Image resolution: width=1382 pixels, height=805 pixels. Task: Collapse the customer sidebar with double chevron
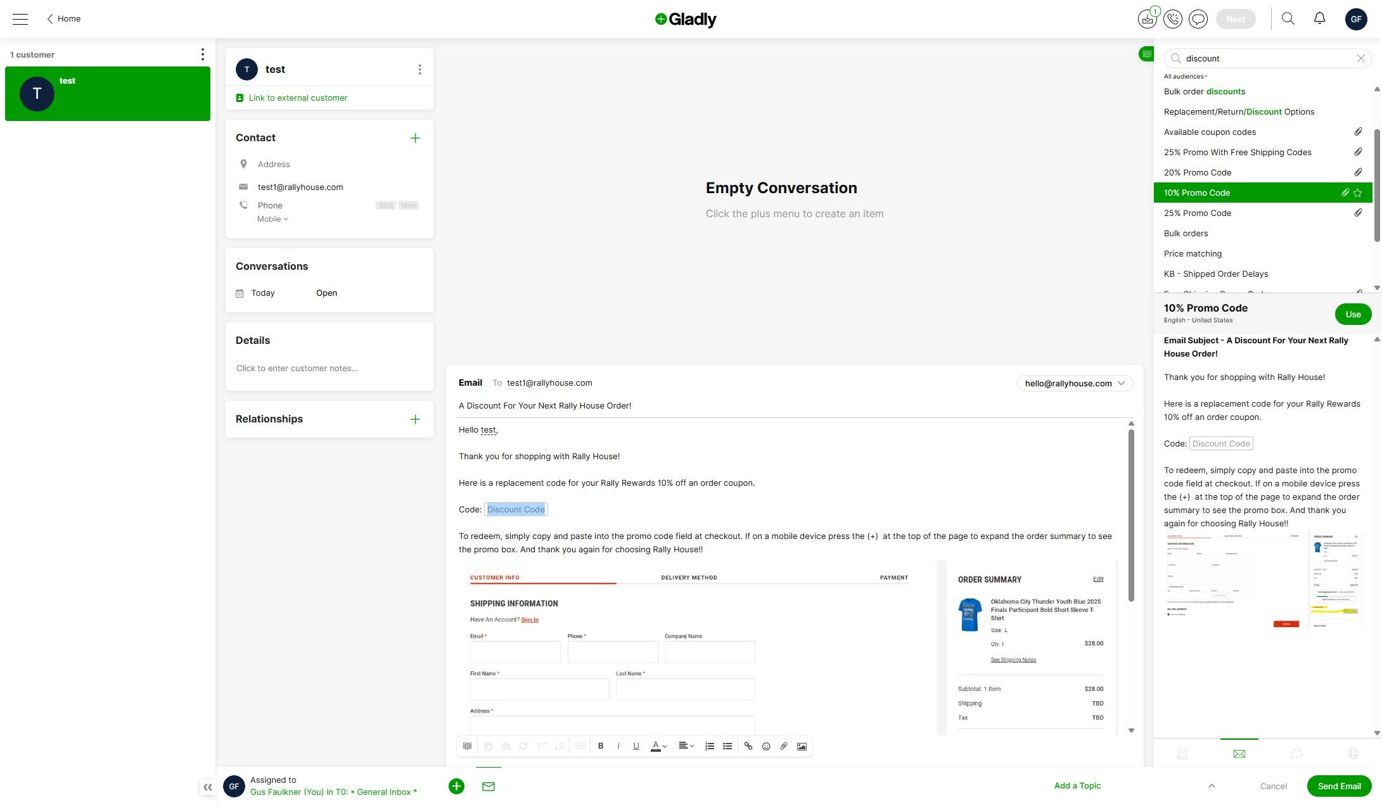(x=208, y=787)
